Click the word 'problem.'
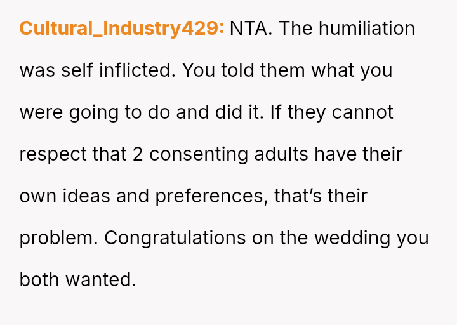This screenshot has height=325, width=457. tap(59, 238)
